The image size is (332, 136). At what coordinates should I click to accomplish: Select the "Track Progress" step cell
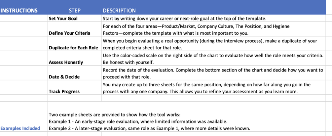pyautogui.click(x=64, y=91)
